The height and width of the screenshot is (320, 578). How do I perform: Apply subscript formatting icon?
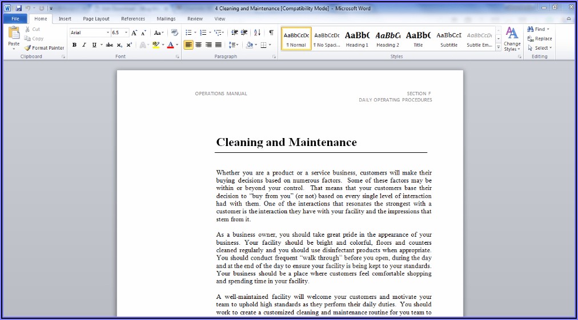[119, 45]
